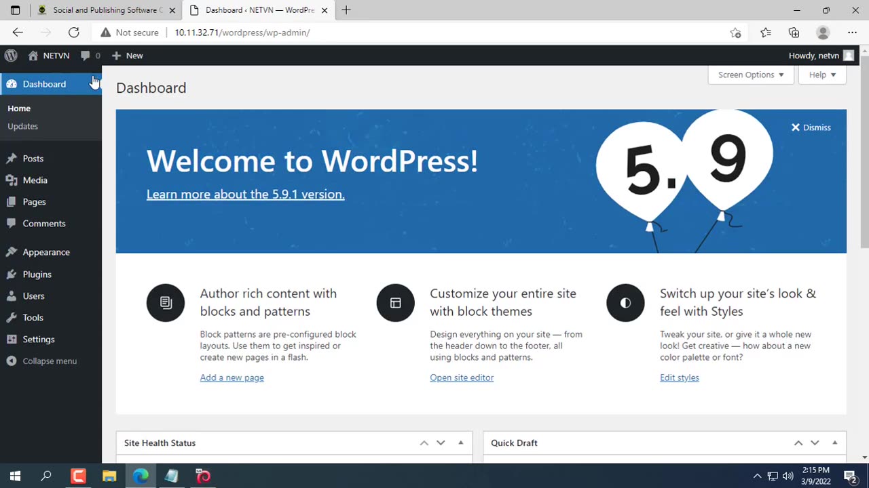Open browser Collections icon
Image resolution: width=869 pixels, height=488 pixels.
[x=794, y=33]
